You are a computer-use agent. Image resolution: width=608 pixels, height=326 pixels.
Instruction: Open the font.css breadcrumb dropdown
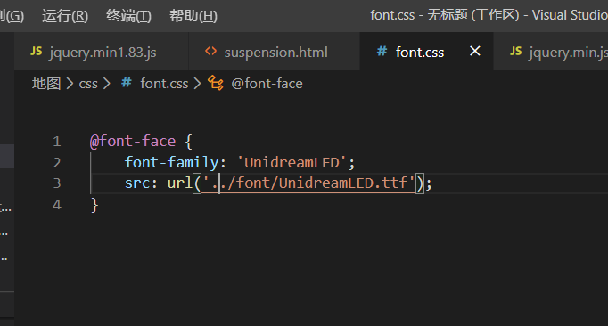tap(164, 84)
